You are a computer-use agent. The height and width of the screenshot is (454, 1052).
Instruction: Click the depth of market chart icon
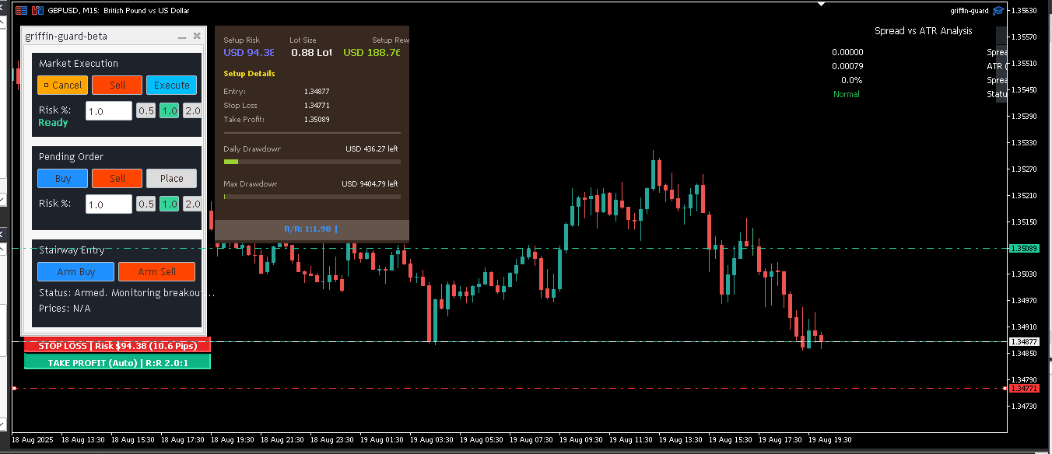[37, 11]
